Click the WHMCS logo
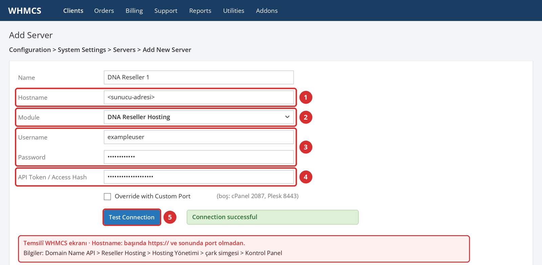The height and width of the screenshot is (265, 542). coord(25,11)
